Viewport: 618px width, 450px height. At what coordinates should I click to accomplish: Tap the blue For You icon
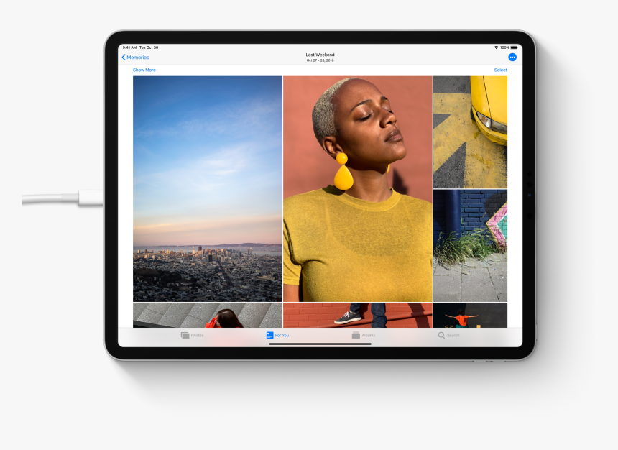point(270,335)
